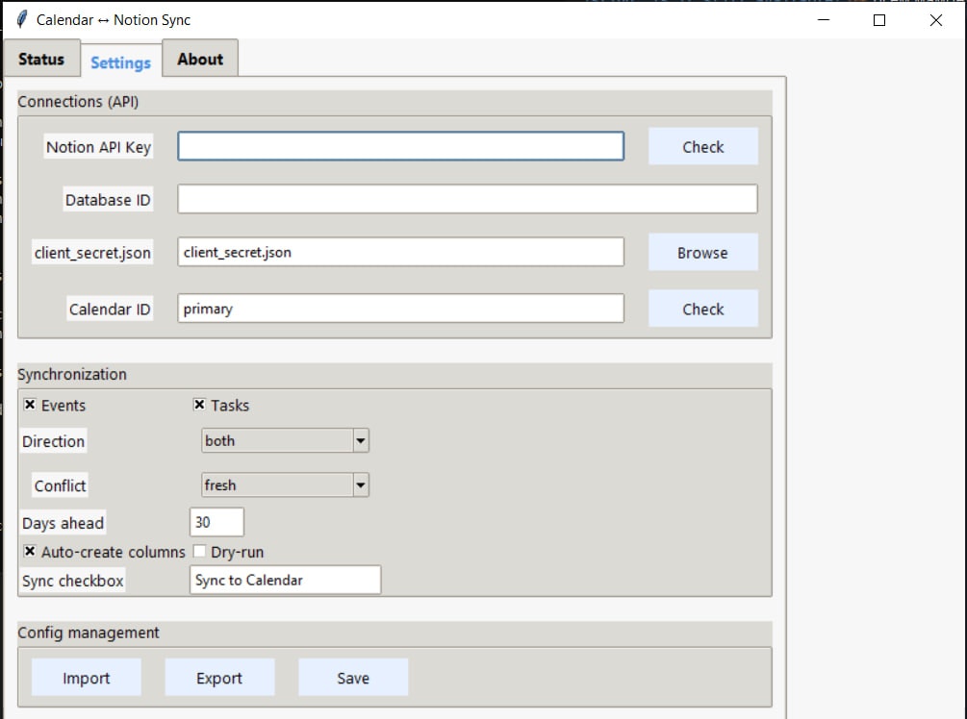Click Check next to Calendar ID
The height and width of the screenshot is (719, 967).
tap(703, 309)
